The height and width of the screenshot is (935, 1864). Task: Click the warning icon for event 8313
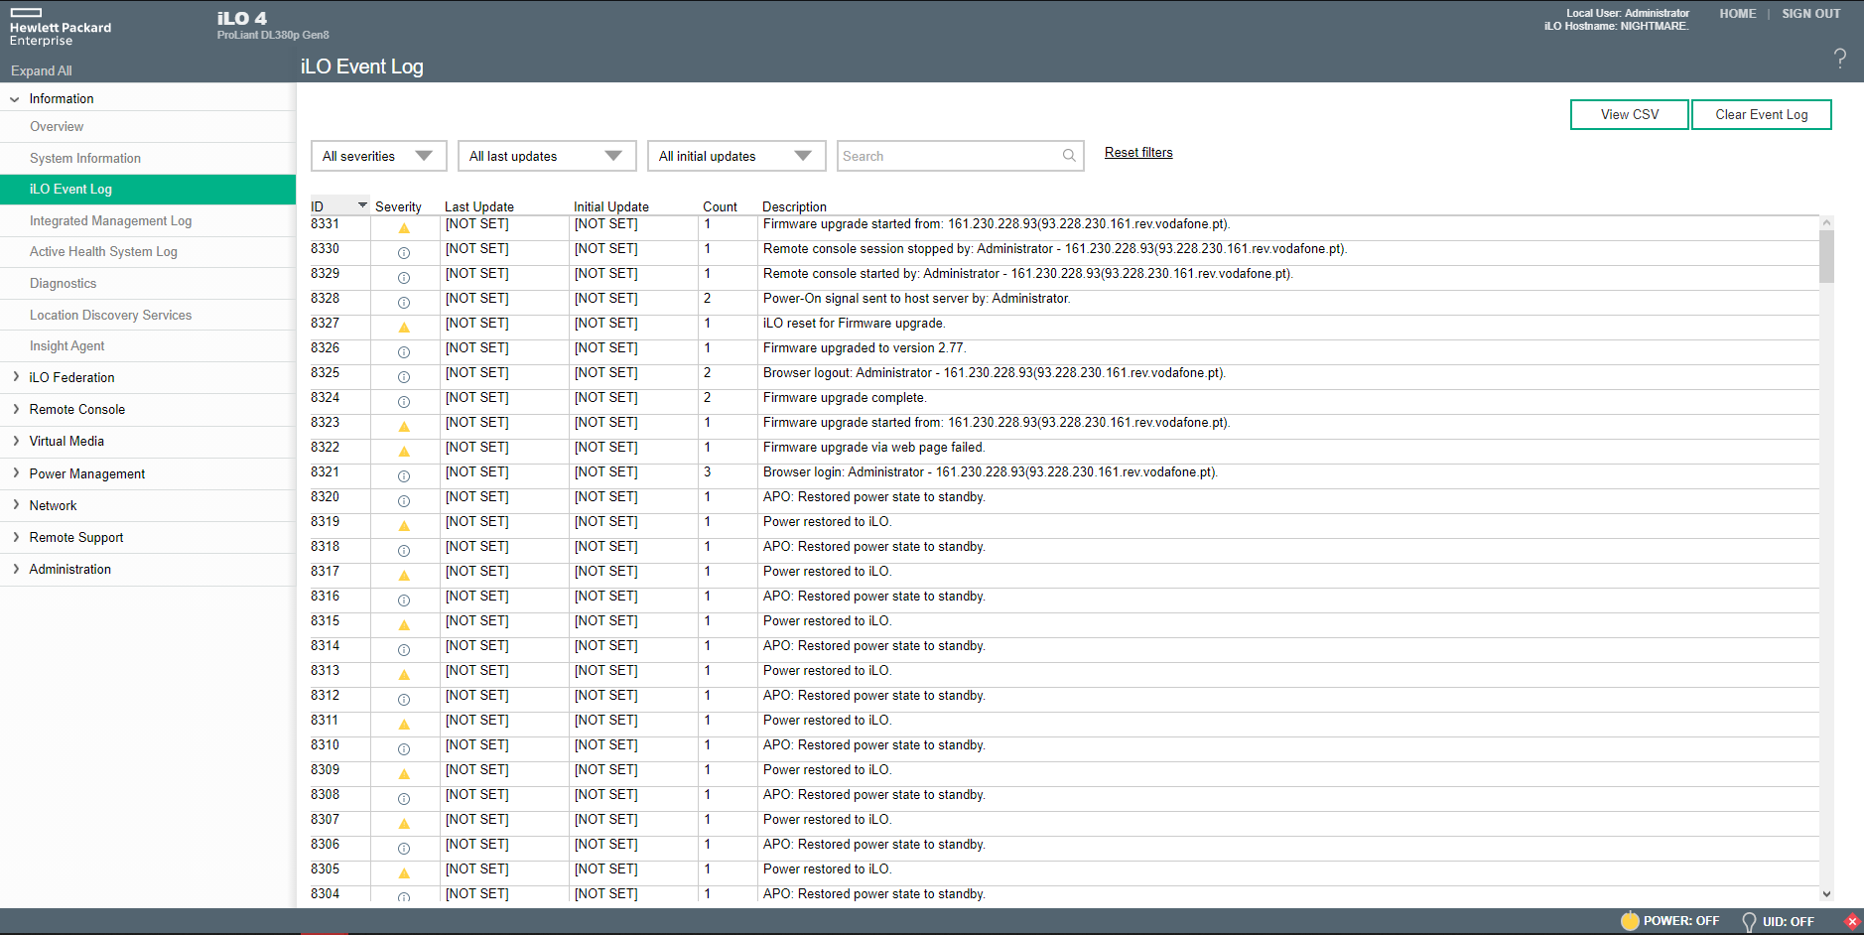(x=404, y=675)
